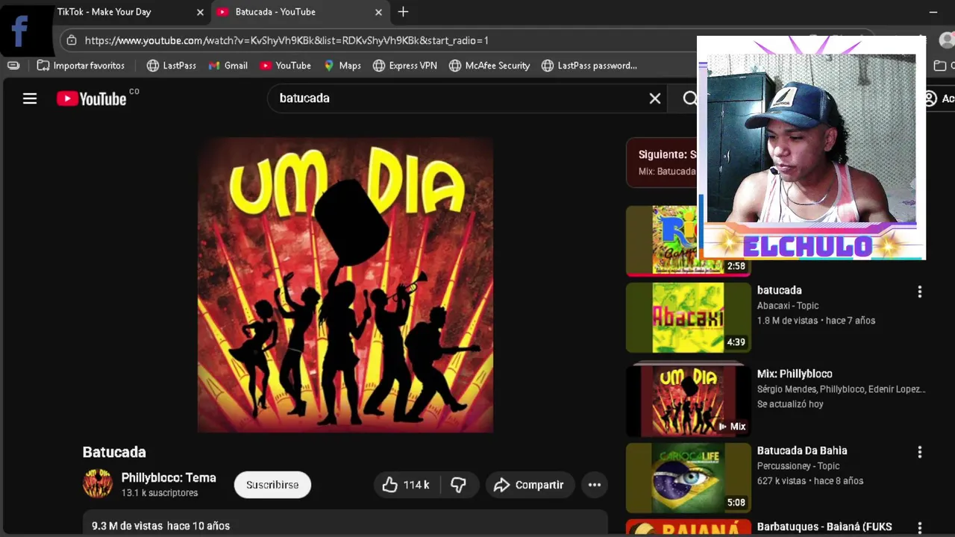This screenshot has height=537, width=955.
Task: Click the UM DIA video player image
Action: 345,285
